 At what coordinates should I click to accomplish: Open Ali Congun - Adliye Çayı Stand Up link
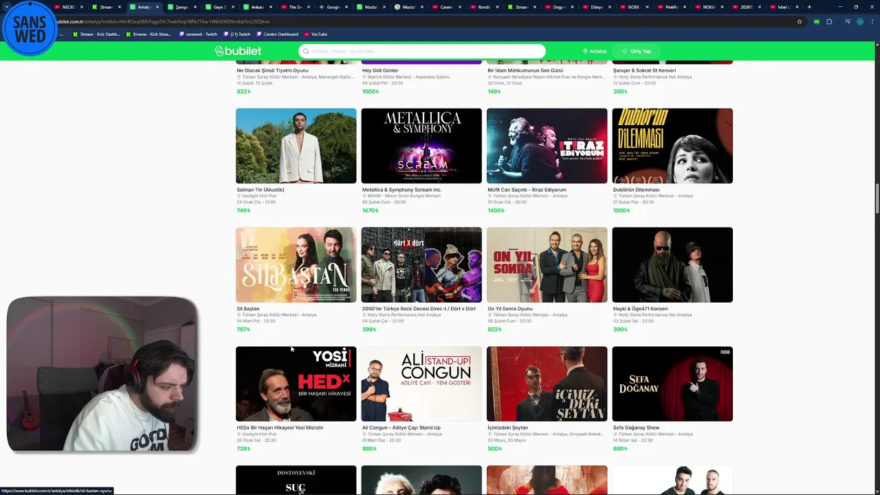[x=401, y=428]
